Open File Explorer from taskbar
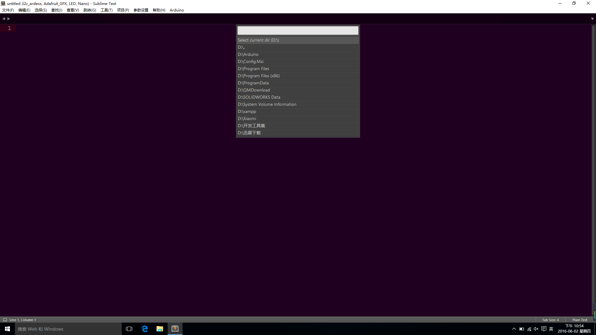The image size is (596, 335). coord(160,329)
